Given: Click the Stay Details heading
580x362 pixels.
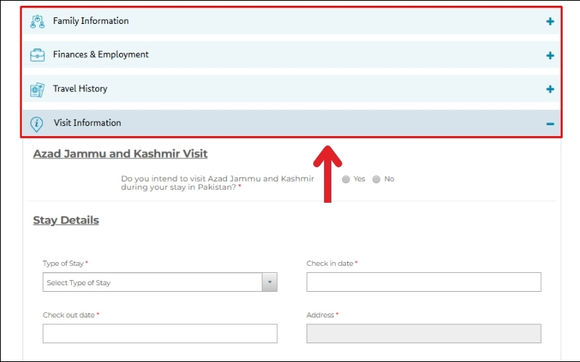Looking at the screenshot, I should click(x=66, y=220).
